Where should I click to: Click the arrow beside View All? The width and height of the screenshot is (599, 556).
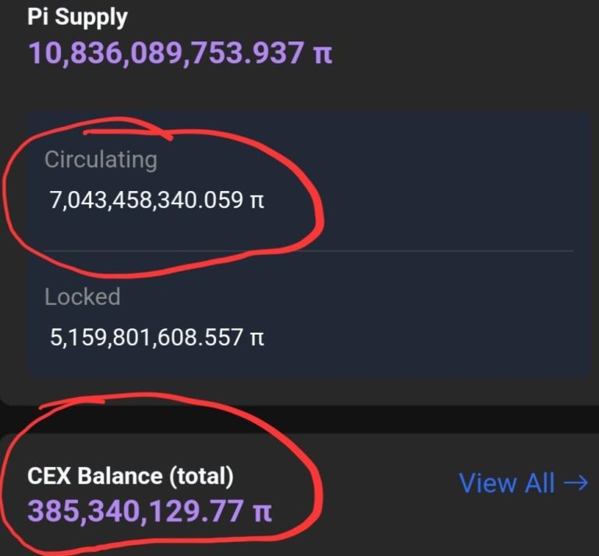pos(576,483)
